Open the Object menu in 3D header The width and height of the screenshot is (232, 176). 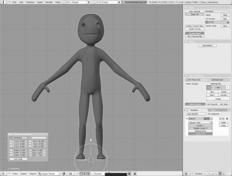(32, 174)
